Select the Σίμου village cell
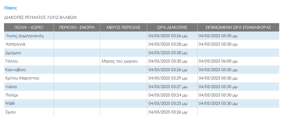The height and width of the screenshot is (132, 283). [x=11, y=112]
